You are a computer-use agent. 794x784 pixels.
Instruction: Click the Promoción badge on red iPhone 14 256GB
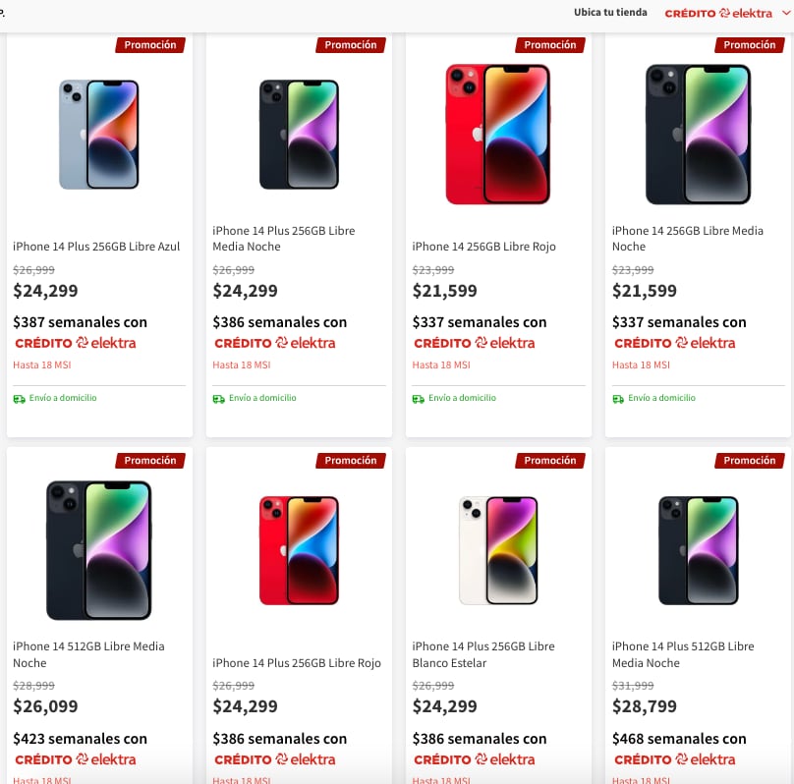[549, 45]
